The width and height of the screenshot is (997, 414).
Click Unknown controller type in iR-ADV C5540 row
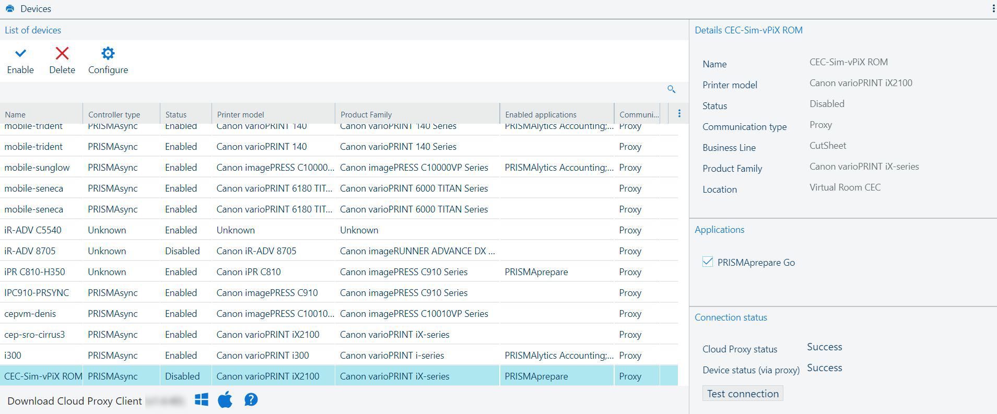click(x=107, y=230)
